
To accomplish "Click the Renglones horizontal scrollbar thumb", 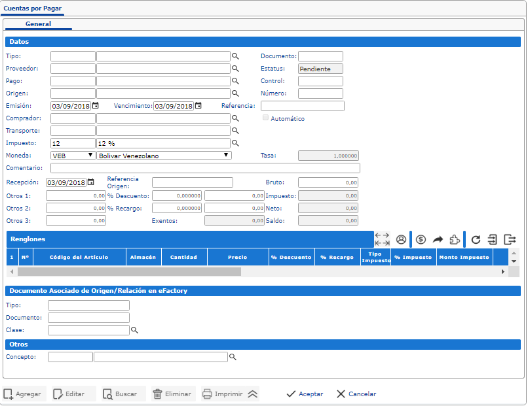I will pos(130,271).
